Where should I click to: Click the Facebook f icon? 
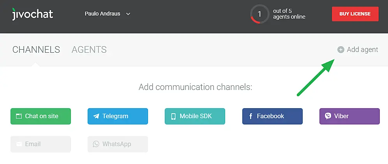[x=251, y=116]
